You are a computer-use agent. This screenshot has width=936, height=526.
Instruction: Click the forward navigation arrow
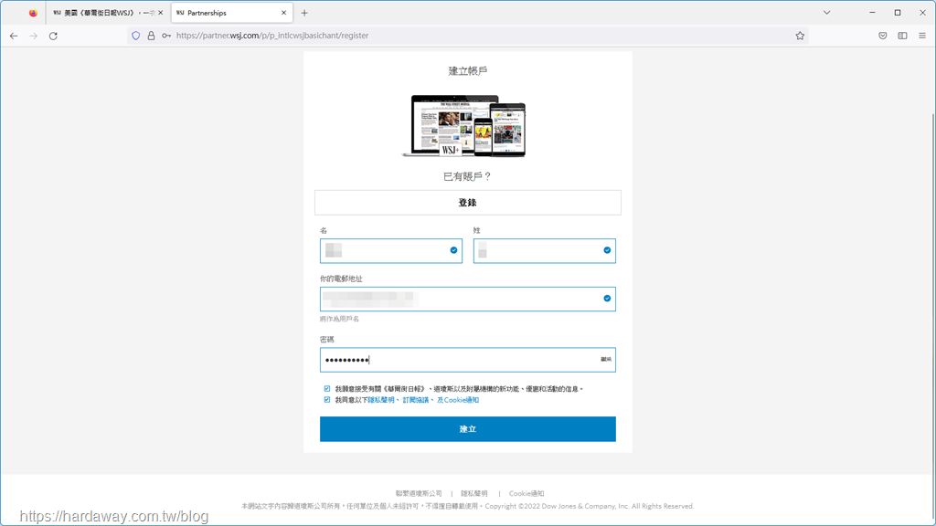[34, 36]
